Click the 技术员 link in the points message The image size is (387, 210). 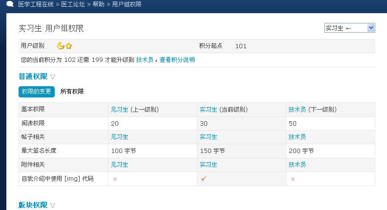[x=145, y=60]
